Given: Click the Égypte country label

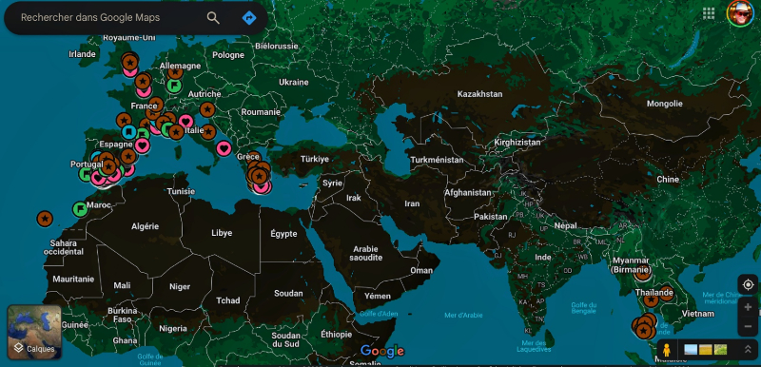Looking at the screenshot, I should pyautogui.click(x=283, y=234).
